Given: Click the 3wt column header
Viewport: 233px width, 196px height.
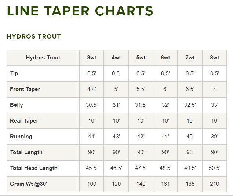Looking at the screenshot, I should point(91,58).
